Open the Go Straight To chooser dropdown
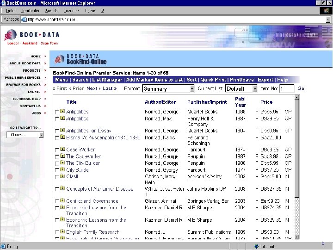 [42, 135]
